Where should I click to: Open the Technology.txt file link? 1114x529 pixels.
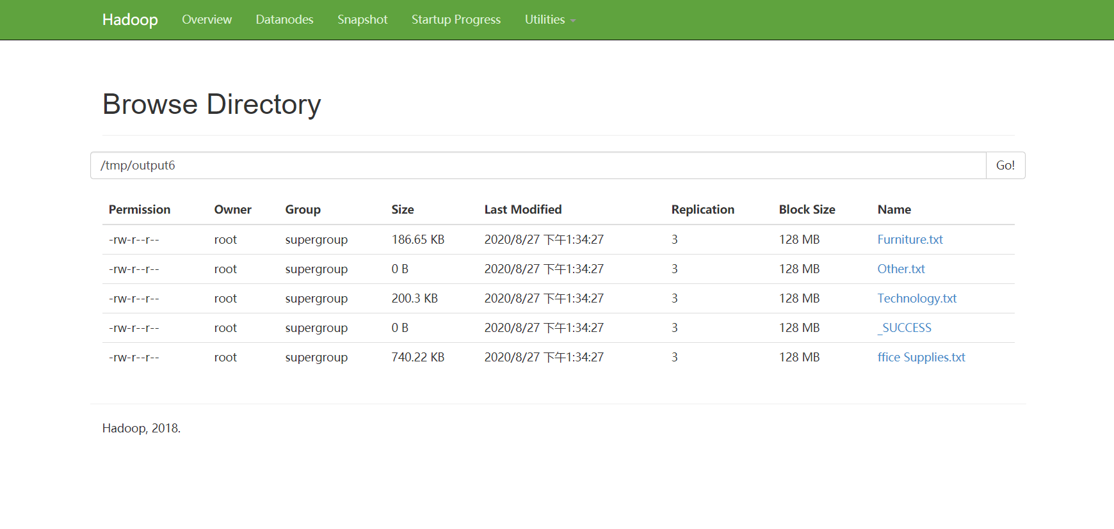pos(917,299)
